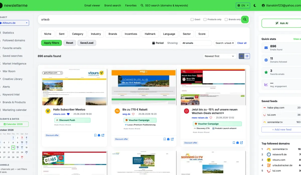The width and height of the screenshot is (301, 175).
Task: Open vtours.com email in new window
Action: tap(103, 135)
